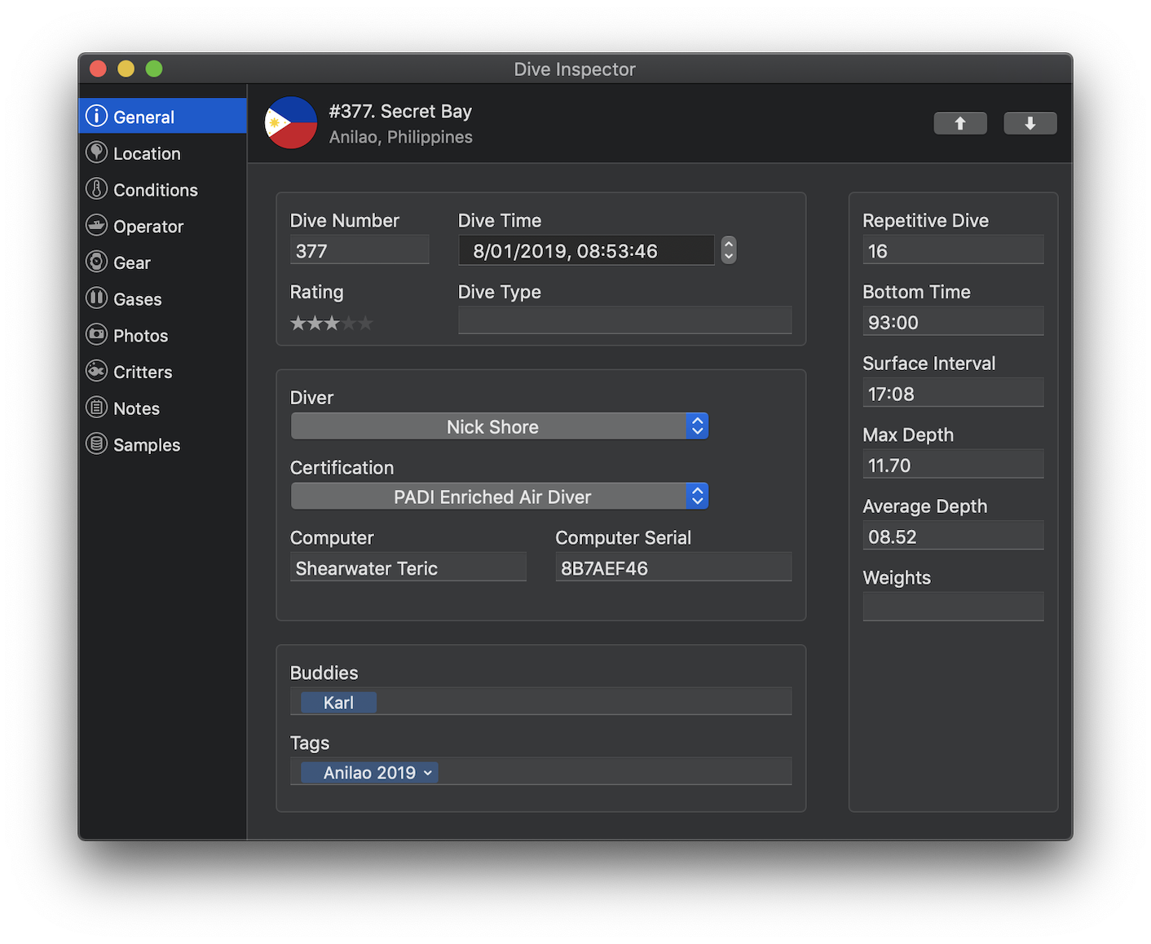Open the Diver dropdown showing Nick Shore

[x=499, y=426]
